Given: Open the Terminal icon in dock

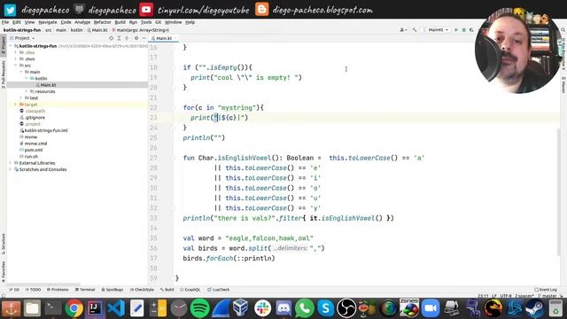Looking at the screenshot, I should click(x=53, y=308).
